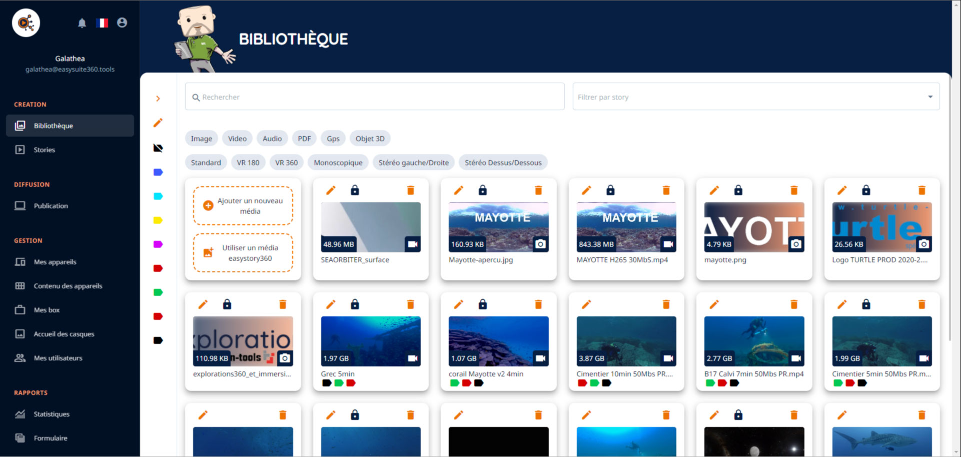Delete explorations360_et_immersi media
Screen dimensions: 961x457
click(283, 304)
